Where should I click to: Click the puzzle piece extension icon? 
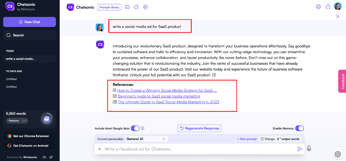point(136,7)
